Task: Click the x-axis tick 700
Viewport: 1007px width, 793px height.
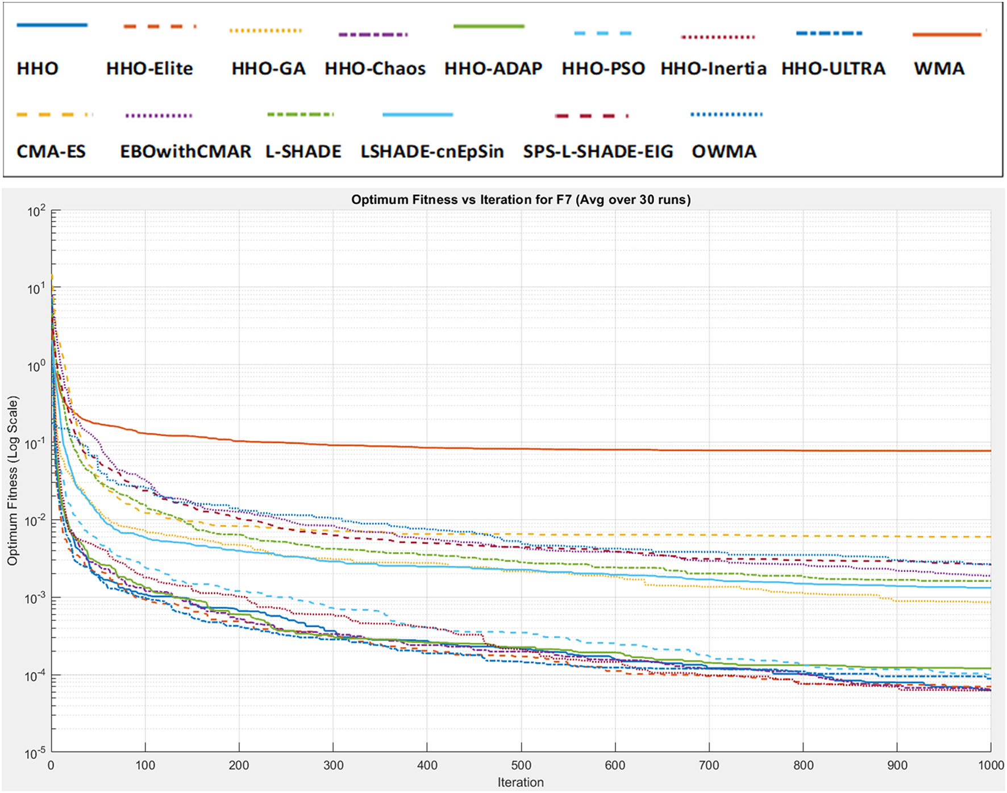Action: (x=709, y=765)
